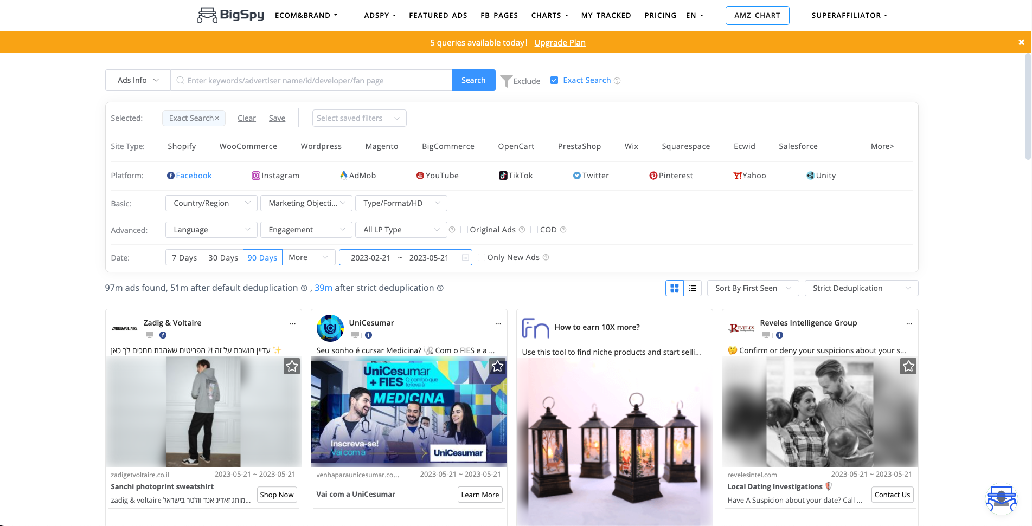Expand the Country/Region dropdown
This screenshot has width=1032, height=526.
pos(211,203)
